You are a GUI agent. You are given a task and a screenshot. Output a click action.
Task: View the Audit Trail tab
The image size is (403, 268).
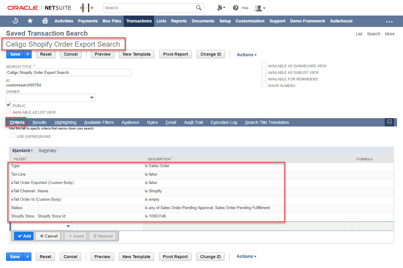tap(193, 122)
